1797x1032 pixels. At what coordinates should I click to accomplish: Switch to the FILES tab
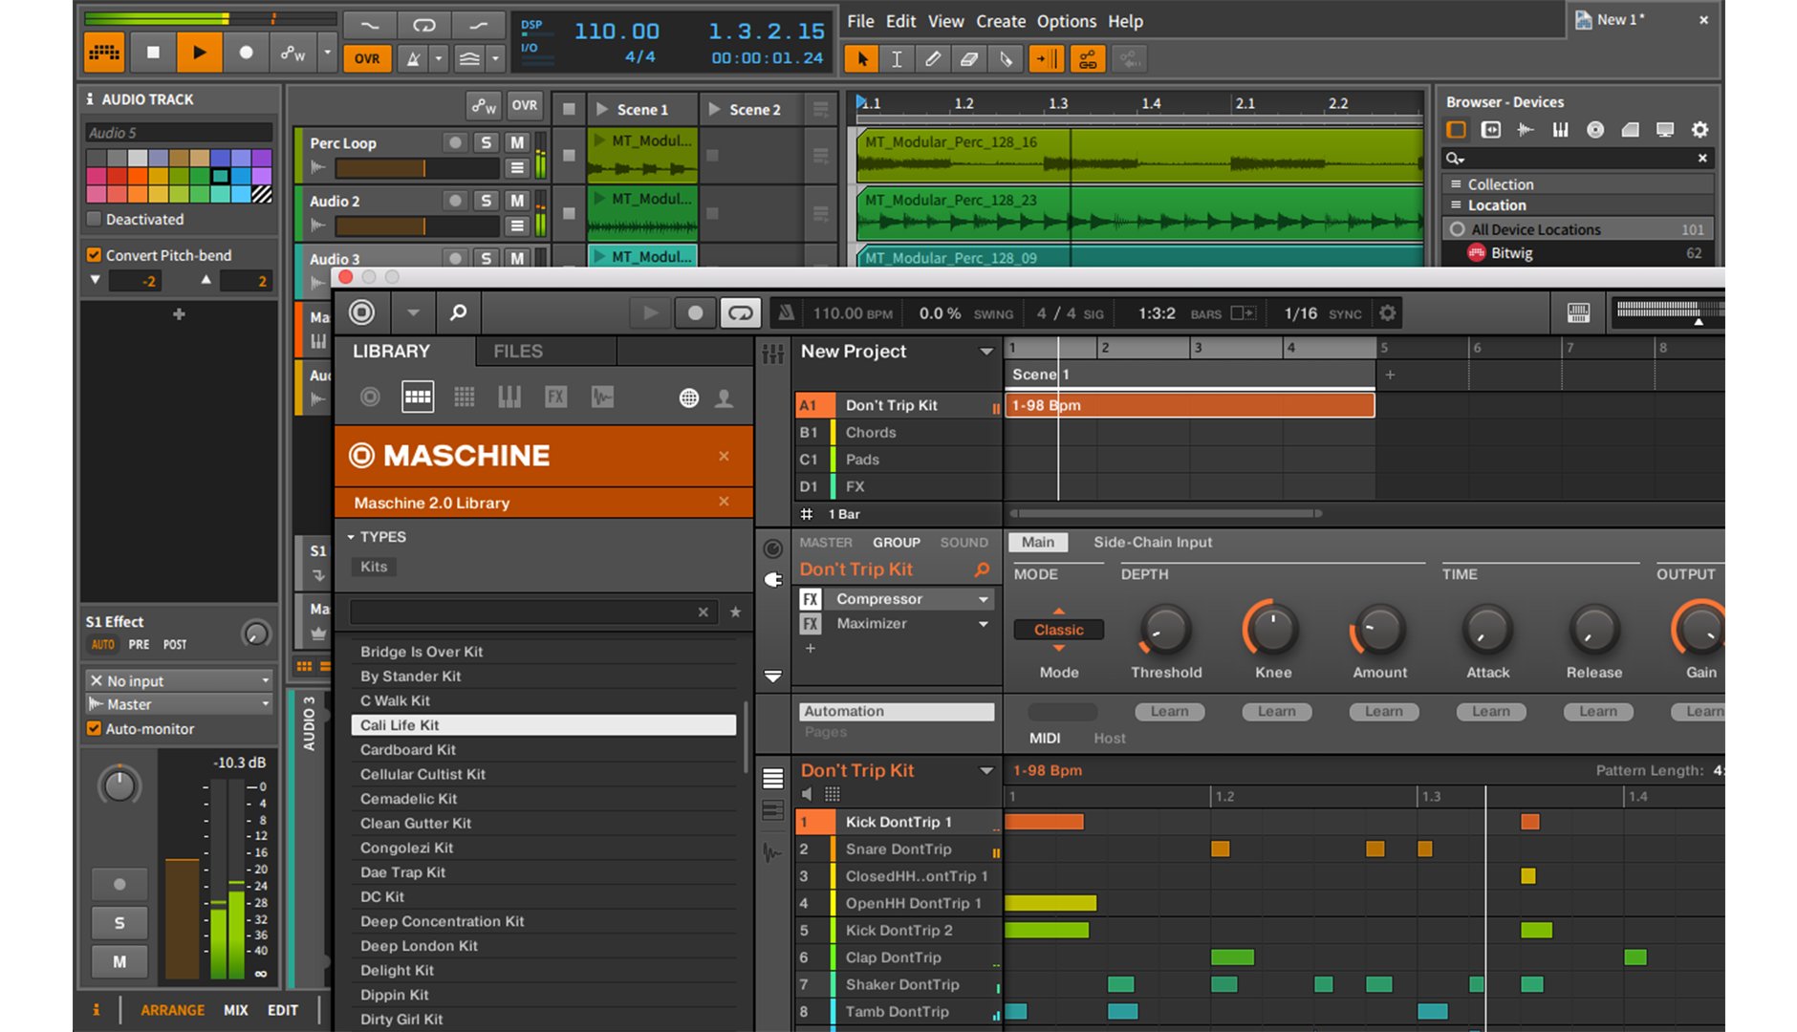tap(518, 352)
